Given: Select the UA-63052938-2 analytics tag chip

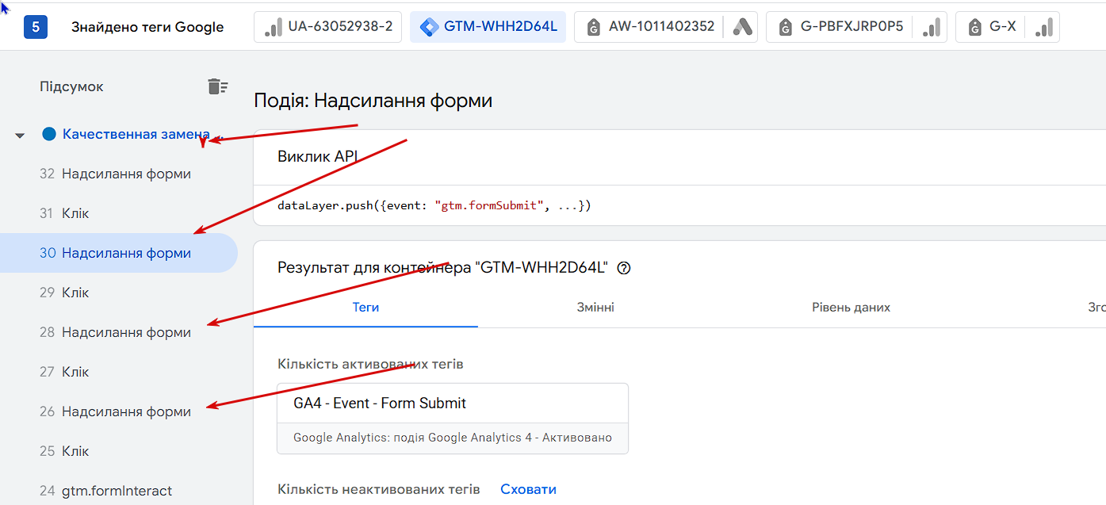Looking at the screenshot, I should [x=328, y=27].
